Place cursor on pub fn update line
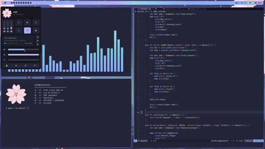The height and width of the screenshot is (149, 265). pos(166,115)
